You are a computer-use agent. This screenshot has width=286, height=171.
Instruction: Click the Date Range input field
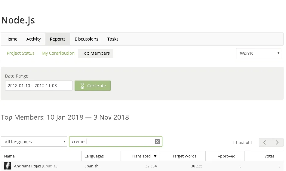pyautogui.click(x=39, y=86)
